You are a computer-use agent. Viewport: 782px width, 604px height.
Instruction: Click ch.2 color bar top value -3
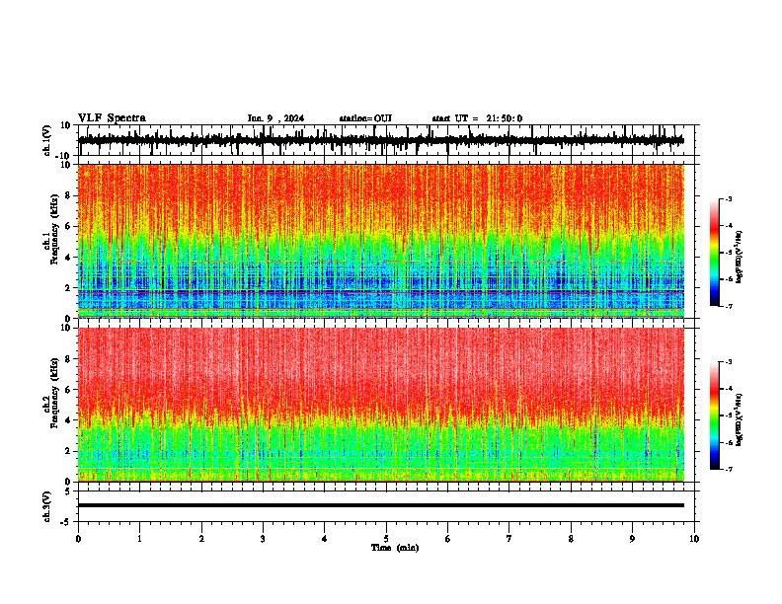(x=729, y=362)
